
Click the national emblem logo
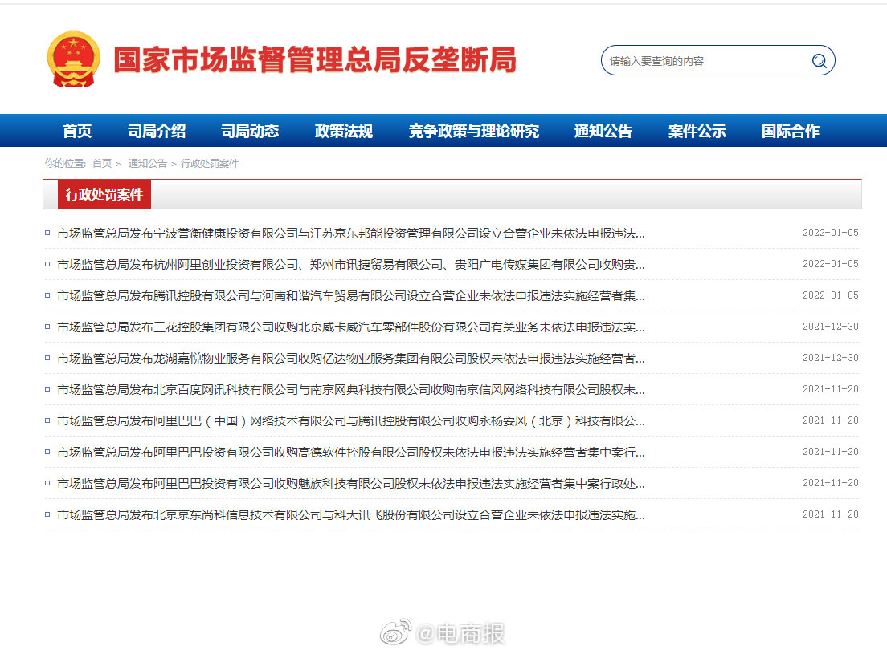click(74, 59)
